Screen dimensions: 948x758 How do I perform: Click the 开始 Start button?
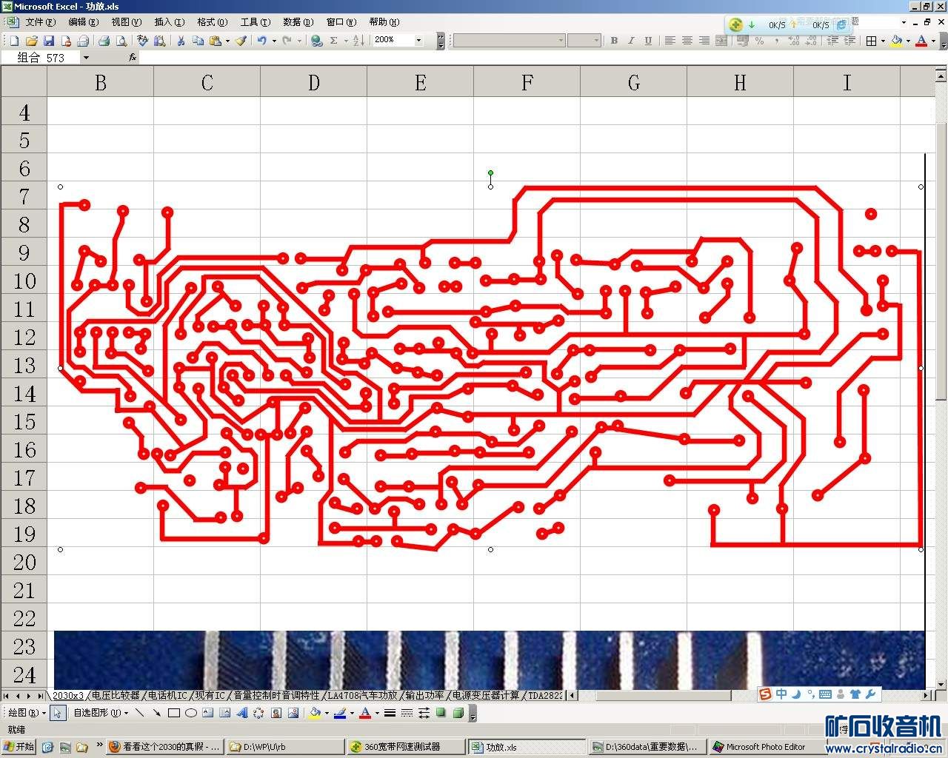[19, 747]
